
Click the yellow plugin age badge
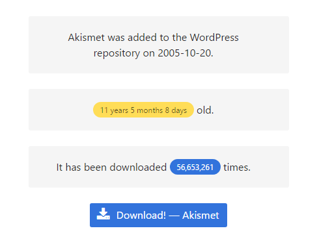(x=143, y=110)
